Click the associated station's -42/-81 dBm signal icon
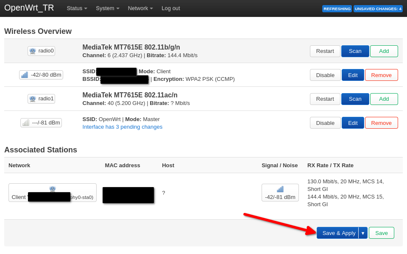 [x=280, y=192]
